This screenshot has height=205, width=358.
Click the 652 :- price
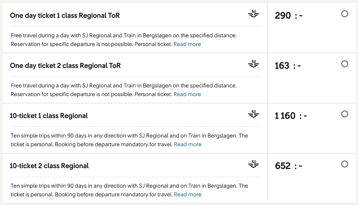pyautogui.click(x=289, y=166)
